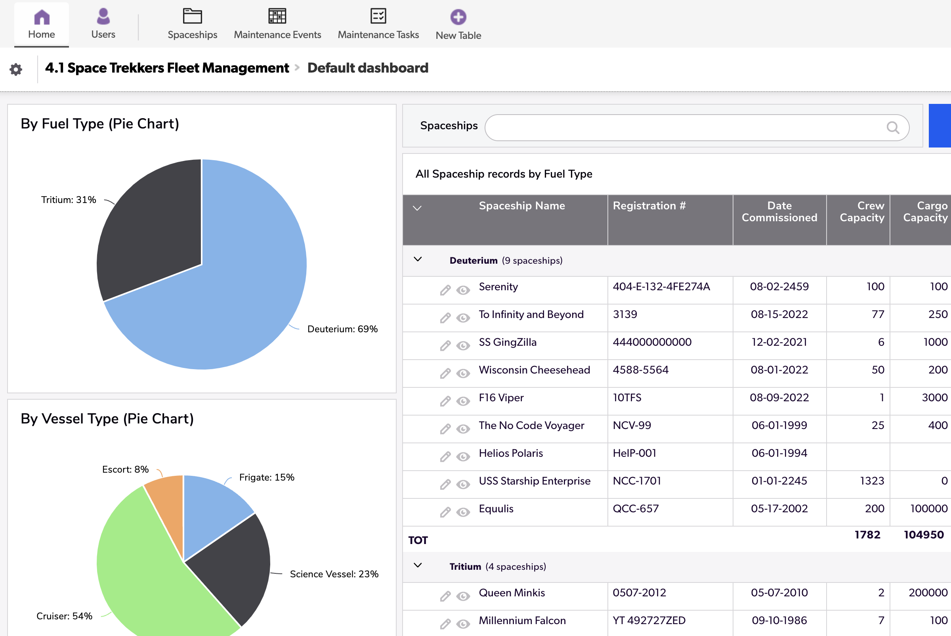Image resolution: width=951 pixels, height=636 pixels.
Task: Open the Default dashboard breadcrumb link
Action: point(367,68)
